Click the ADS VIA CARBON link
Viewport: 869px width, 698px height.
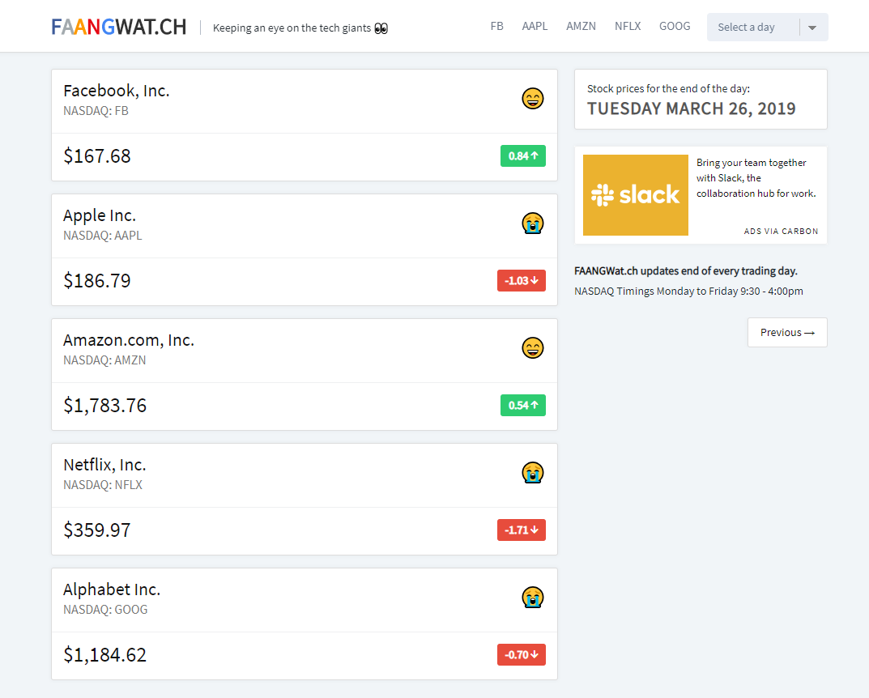[x=781, y=231]
